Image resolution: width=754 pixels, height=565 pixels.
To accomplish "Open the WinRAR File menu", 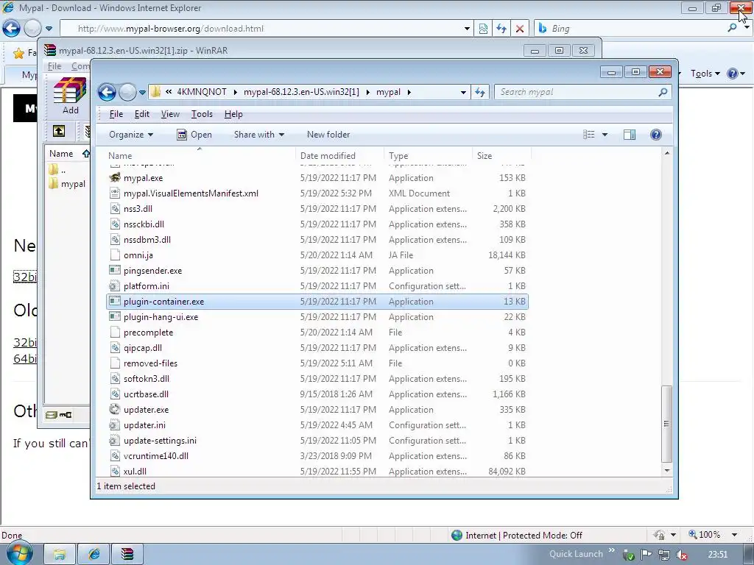I will [54, 66].
